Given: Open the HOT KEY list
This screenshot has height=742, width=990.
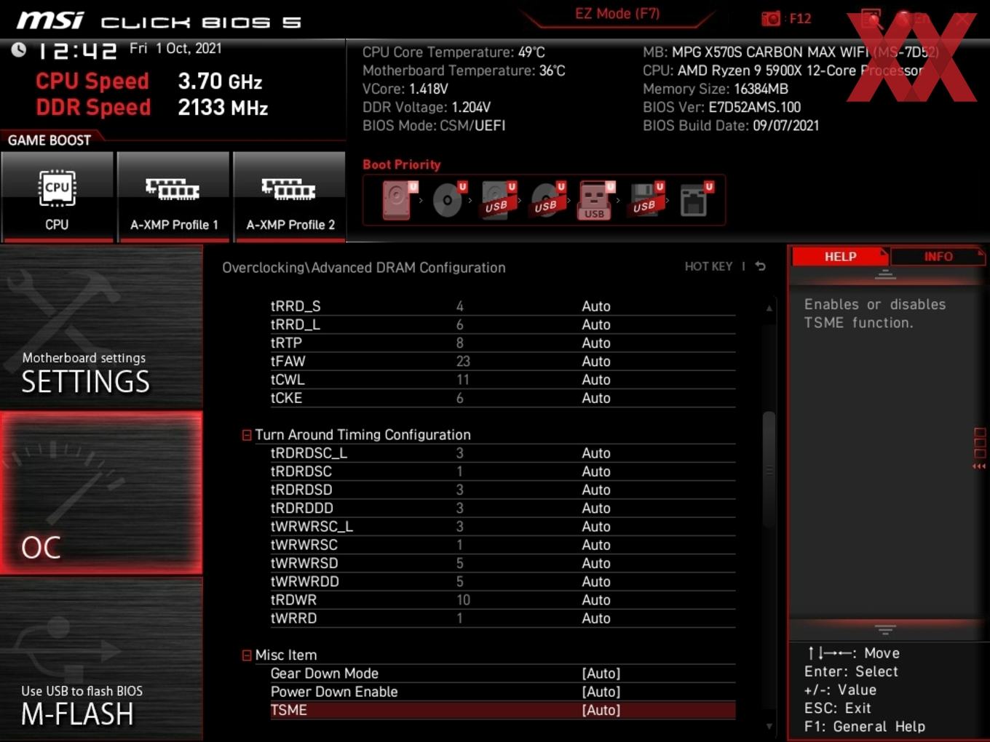Looking at the screenshot, I should (x=708, y=266).
